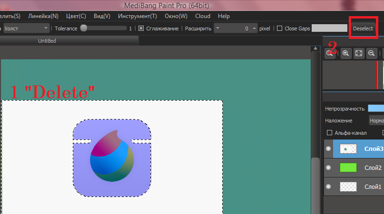Viewport: 384px width, 214px height.
Task: Increase the Расширить pixel value arrow
Action: [x=254, y=28]
